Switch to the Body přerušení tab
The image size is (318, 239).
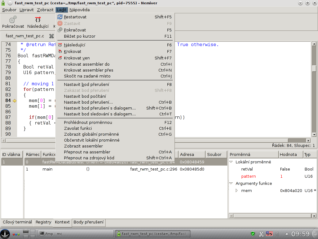click(89, 222)
